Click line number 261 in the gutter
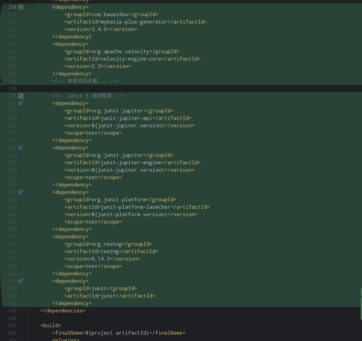The height and width of the screenshot is (341, 362). pos(12,325)
